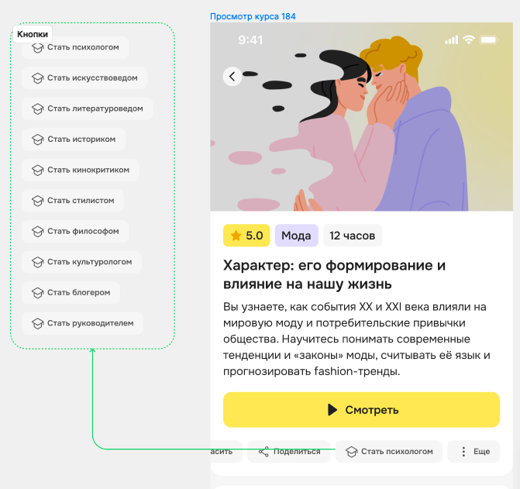Click the three-dot Еще icon

(463, 452)
